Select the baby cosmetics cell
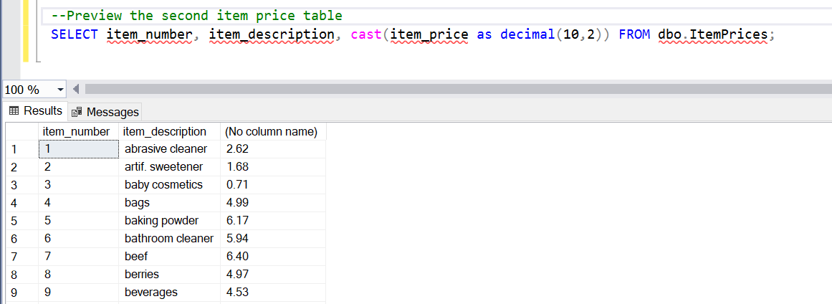The width and height of the screenshot is (832, 304). click(169, 185)
